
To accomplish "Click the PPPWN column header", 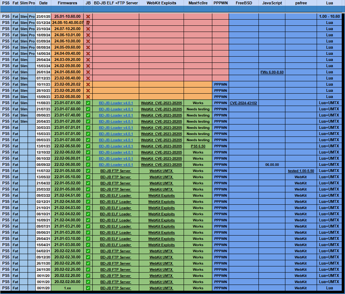I will (x=220, y=3).
